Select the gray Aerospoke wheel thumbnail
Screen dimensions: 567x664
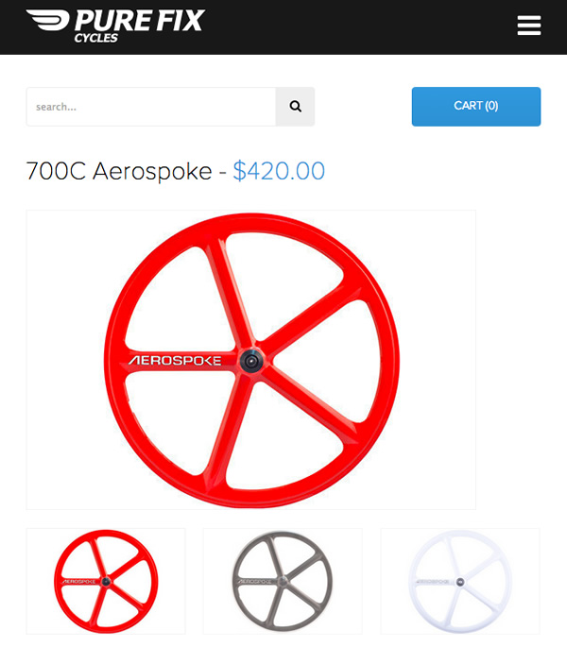pyautogui.click(x=283, y=581)
